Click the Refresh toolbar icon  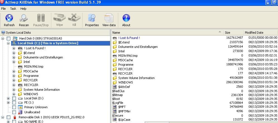pyautogui.click(x=9, y=18)
